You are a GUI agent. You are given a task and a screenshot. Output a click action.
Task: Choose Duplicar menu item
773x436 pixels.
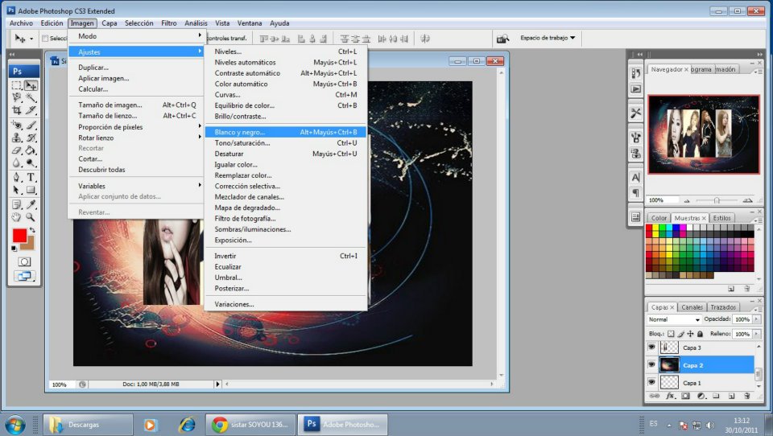[135, 67]
